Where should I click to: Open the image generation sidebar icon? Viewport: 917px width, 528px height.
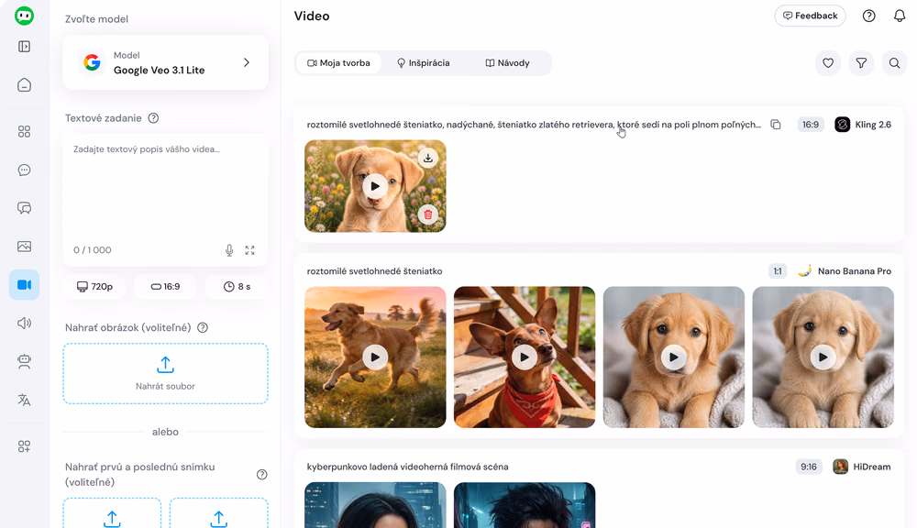[x=24, y=247]
